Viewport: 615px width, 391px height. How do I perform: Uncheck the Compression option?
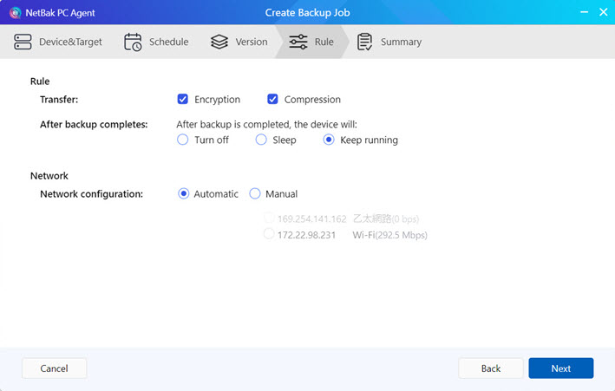pos(273,100)
